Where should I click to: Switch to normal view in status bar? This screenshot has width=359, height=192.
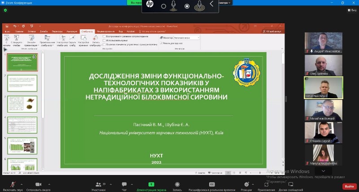[x=228, y=173]
